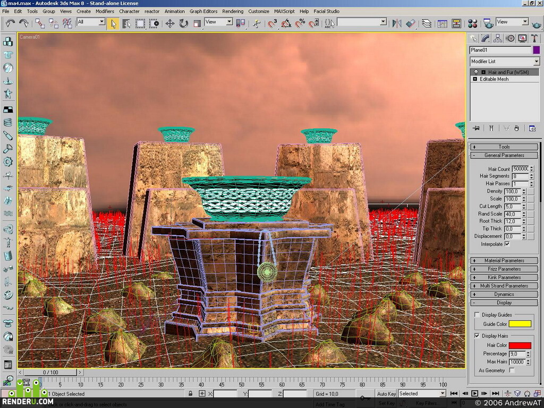Open the Graph Editors menu

click(203, 11)
